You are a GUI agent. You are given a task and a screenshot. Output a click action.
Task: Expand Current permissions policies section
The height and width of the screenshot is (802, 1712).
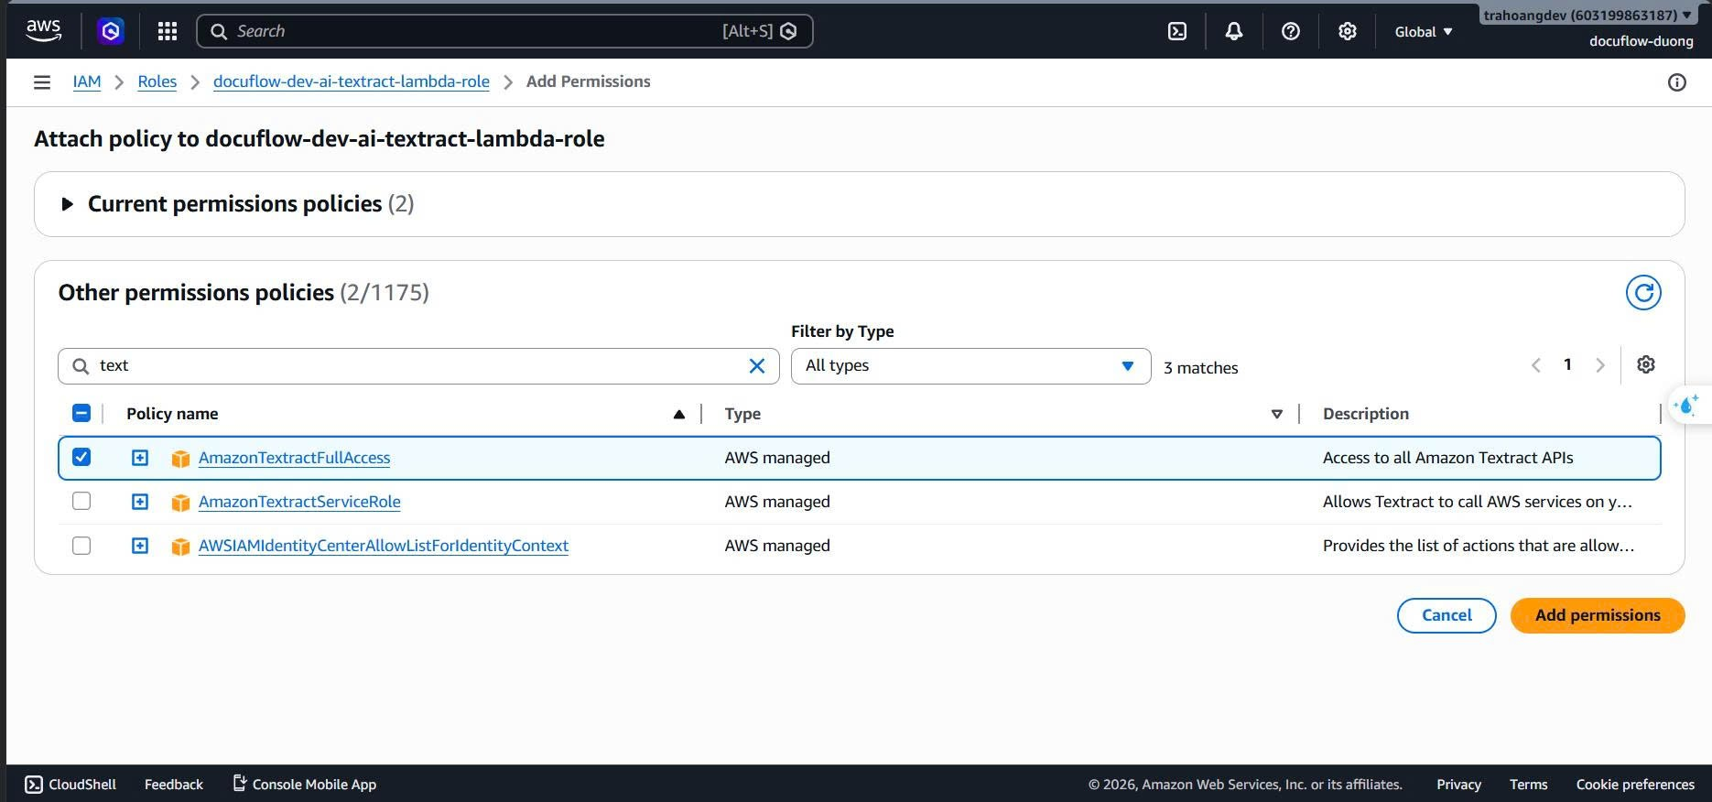67,204
